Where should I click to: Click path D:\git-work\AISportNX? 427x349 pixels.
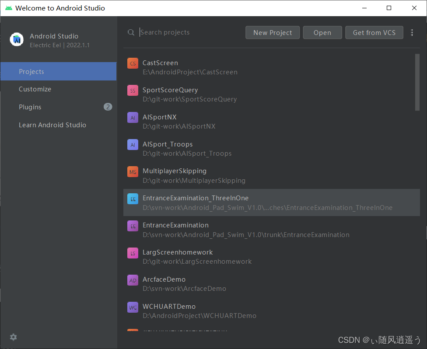[179, 126]
